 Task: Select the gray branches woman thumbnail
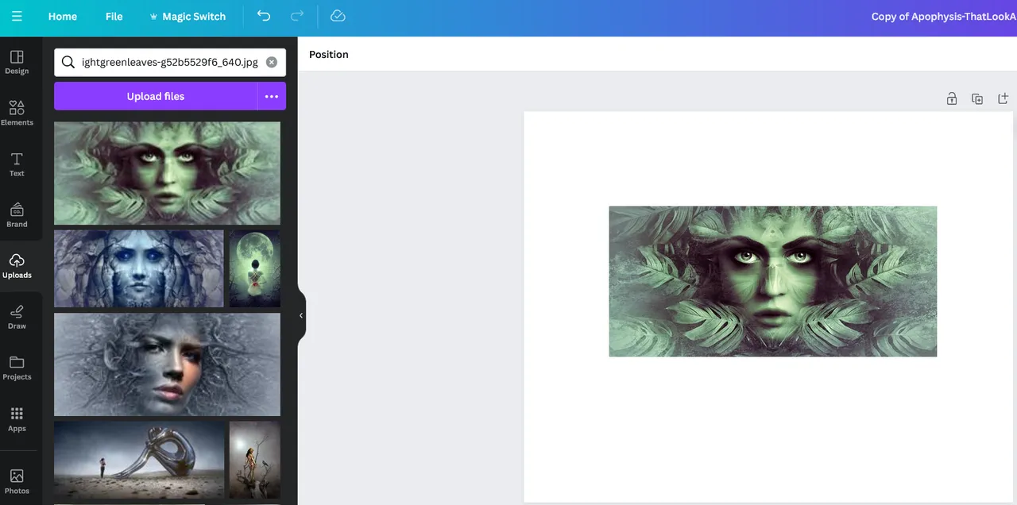(167, 364)
